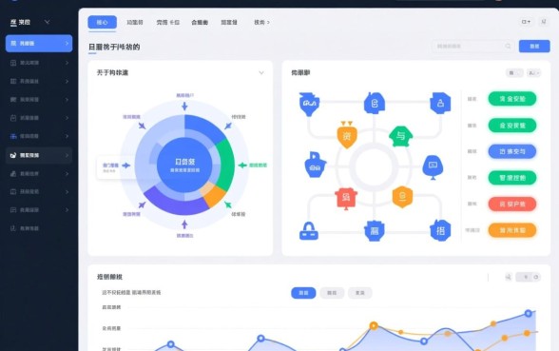Click the ringed orange peak point on line chart

point(374,325)
